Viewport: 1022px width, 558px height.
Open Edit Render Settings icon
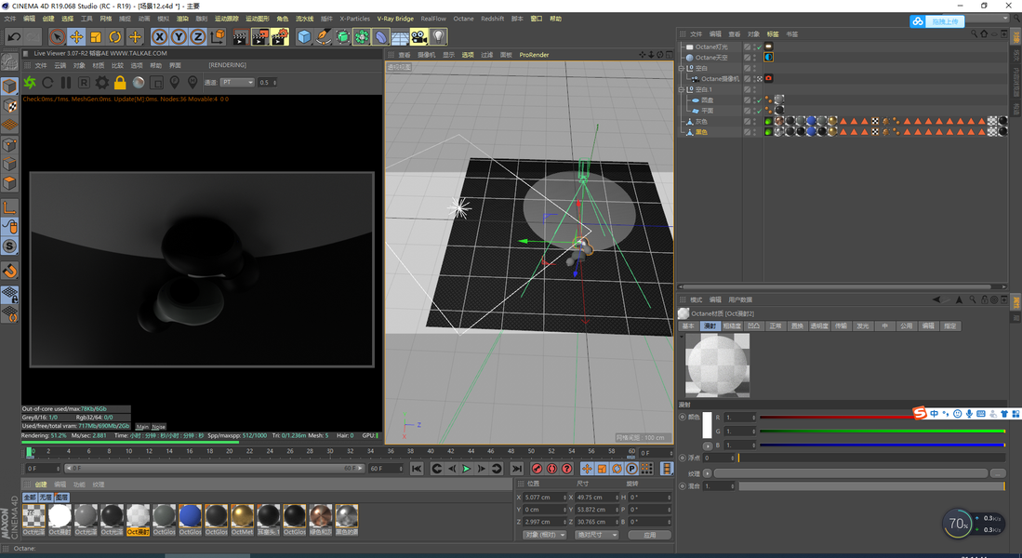coord(280,37)
